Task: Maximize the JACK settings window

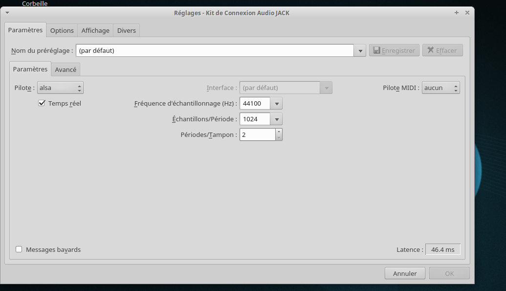Action: pyautogui.click(x=456, y=13)
